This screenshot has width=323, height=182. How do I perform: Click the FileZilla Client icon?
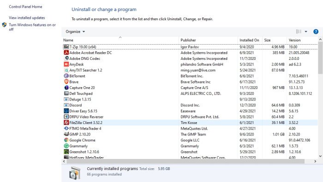click(x=66, y=123)
